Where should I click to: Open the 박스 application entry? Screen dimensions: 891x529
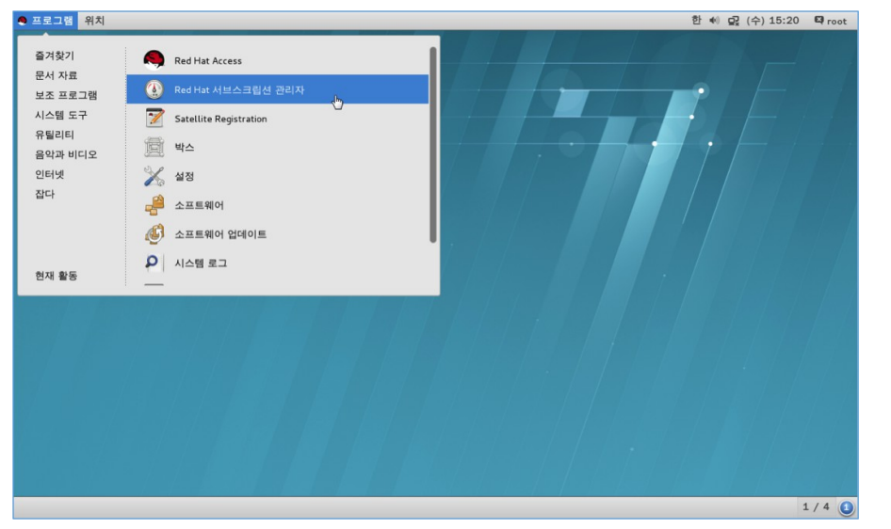click(277, 147)
